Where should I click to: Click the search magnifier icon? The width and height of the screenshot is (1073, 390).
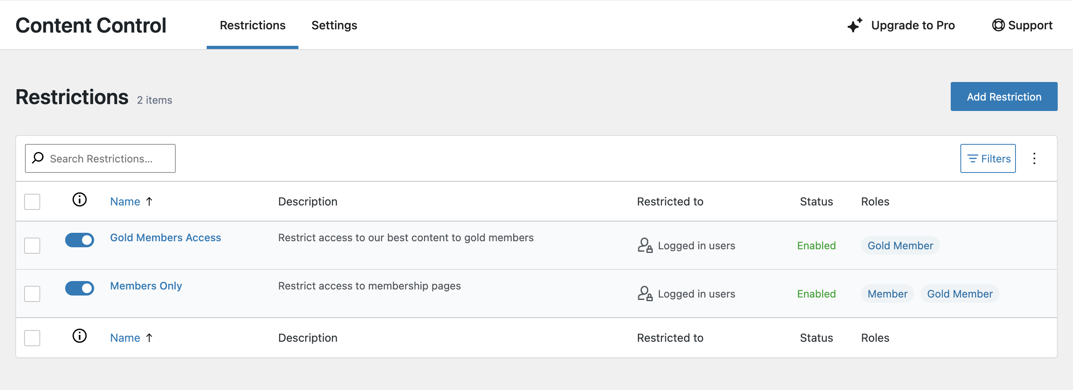pos(38,158)
